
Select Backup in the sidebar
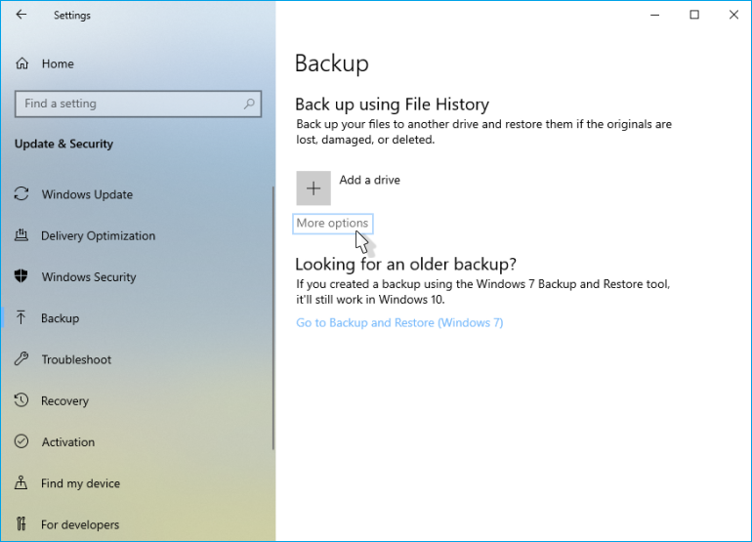(x=60, y=318)
